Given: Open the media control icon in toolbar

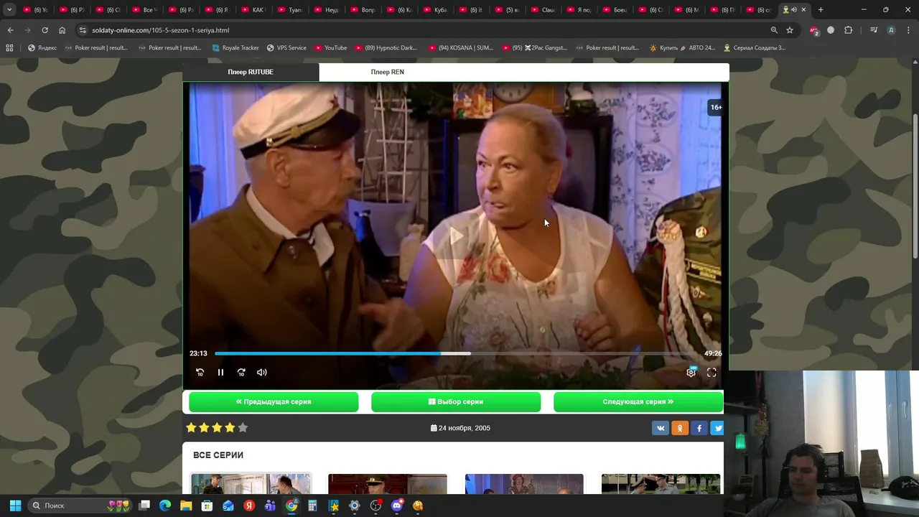Looking at the screenshot, I should (874, 30).
